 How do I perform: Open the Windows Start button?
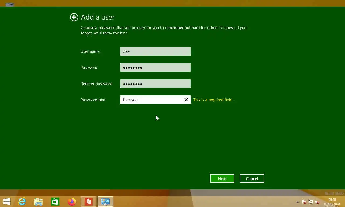pyautogui.click(x=7, y=202)
